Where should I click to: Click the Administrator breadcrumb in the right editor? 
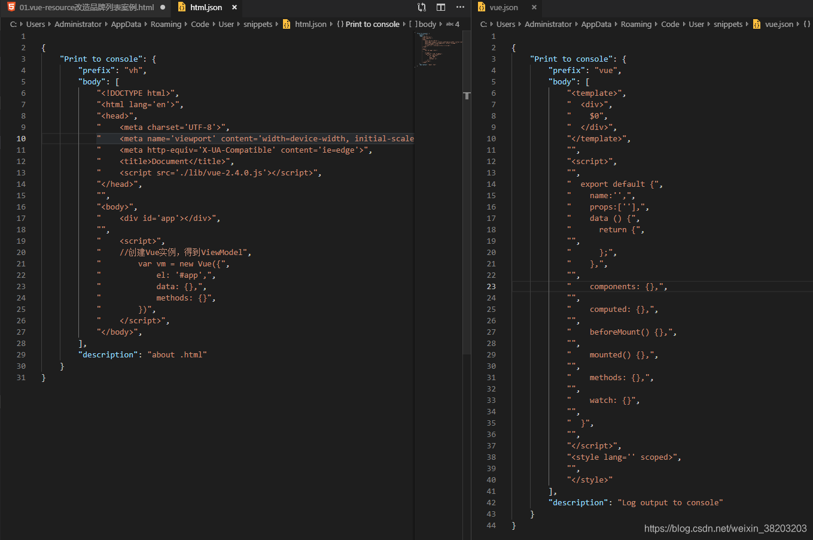coord(548,24)
